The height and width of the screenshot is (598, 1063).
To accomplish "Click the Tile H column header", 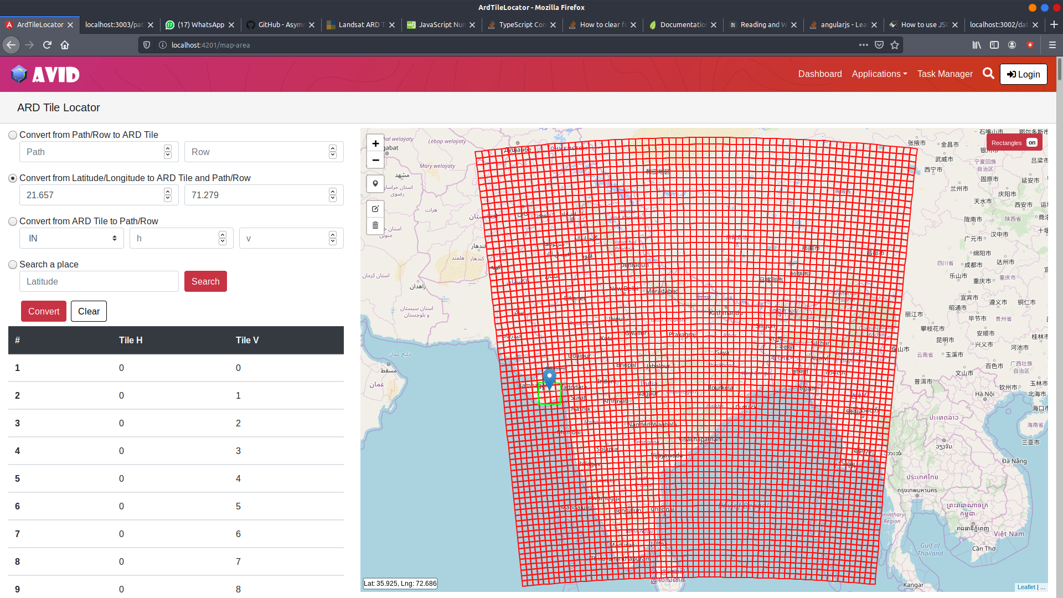I will click(x=131, y=341).
